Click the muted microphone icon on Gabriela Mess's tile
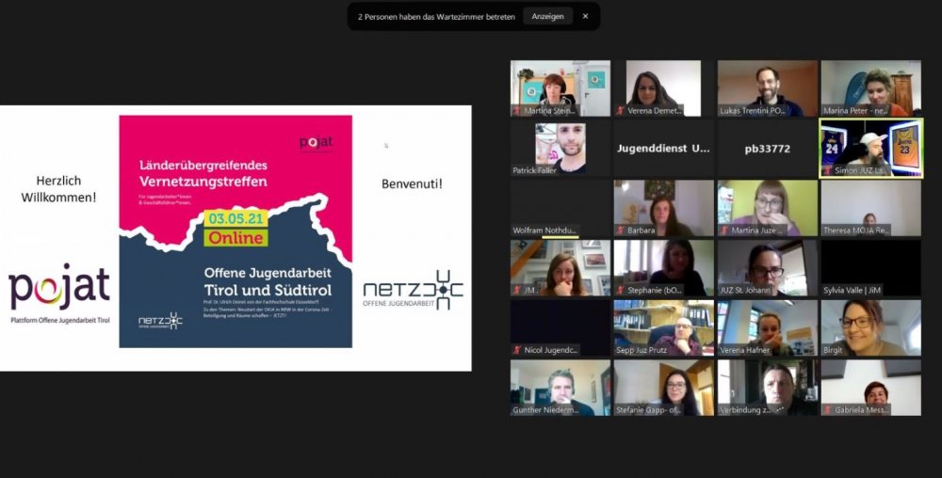This screenshot has height=478, width=942. coord(827,410)
